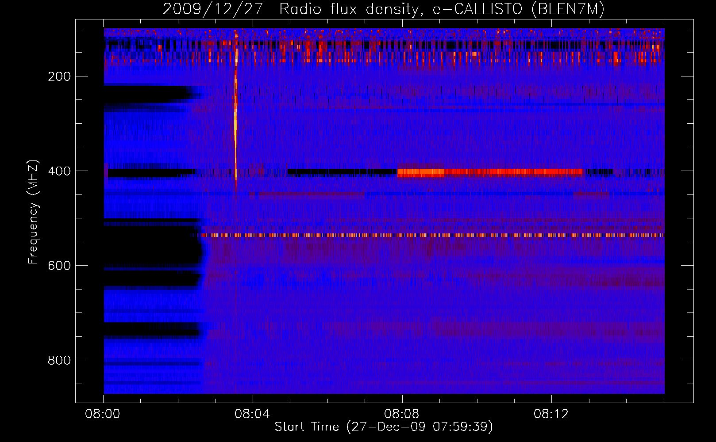Click the 800 frequency tick label
This screenshot has height=442, width=716.
click(x=59, y=360)
